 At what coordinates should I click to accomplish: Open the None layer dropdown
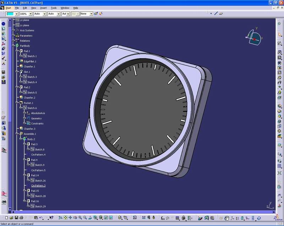coord(91,14)
